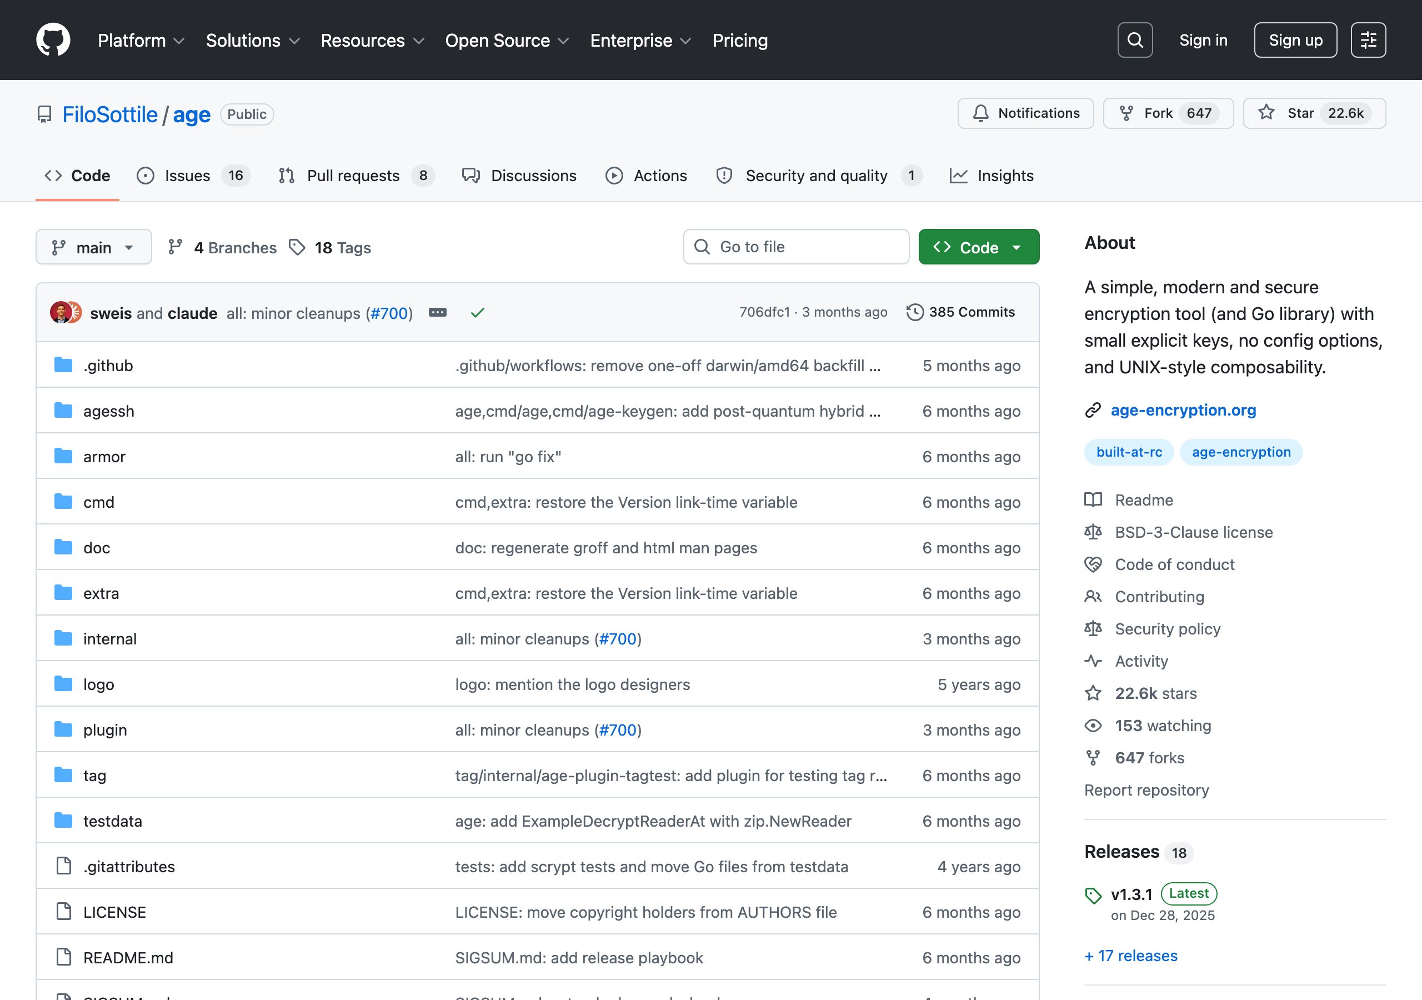Open the #700 pull request link in header commit

click(389, 313)
